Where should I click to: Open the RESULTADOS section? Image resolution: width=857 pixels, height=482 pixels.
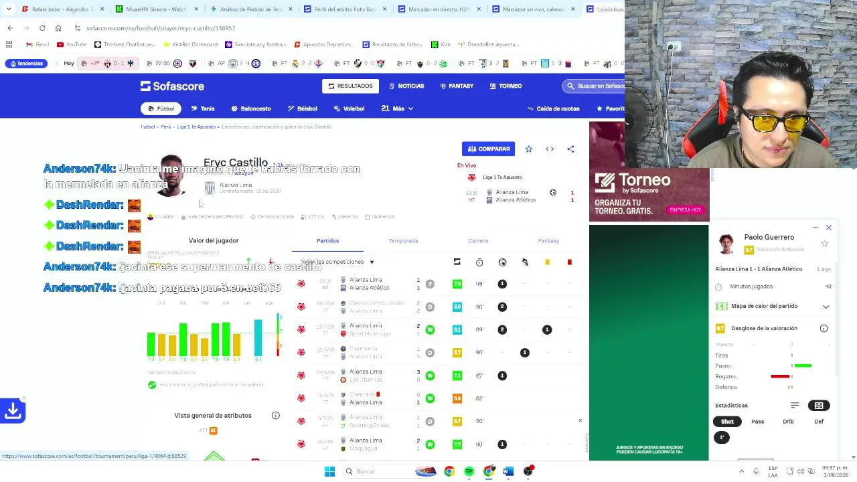[350, 86]
